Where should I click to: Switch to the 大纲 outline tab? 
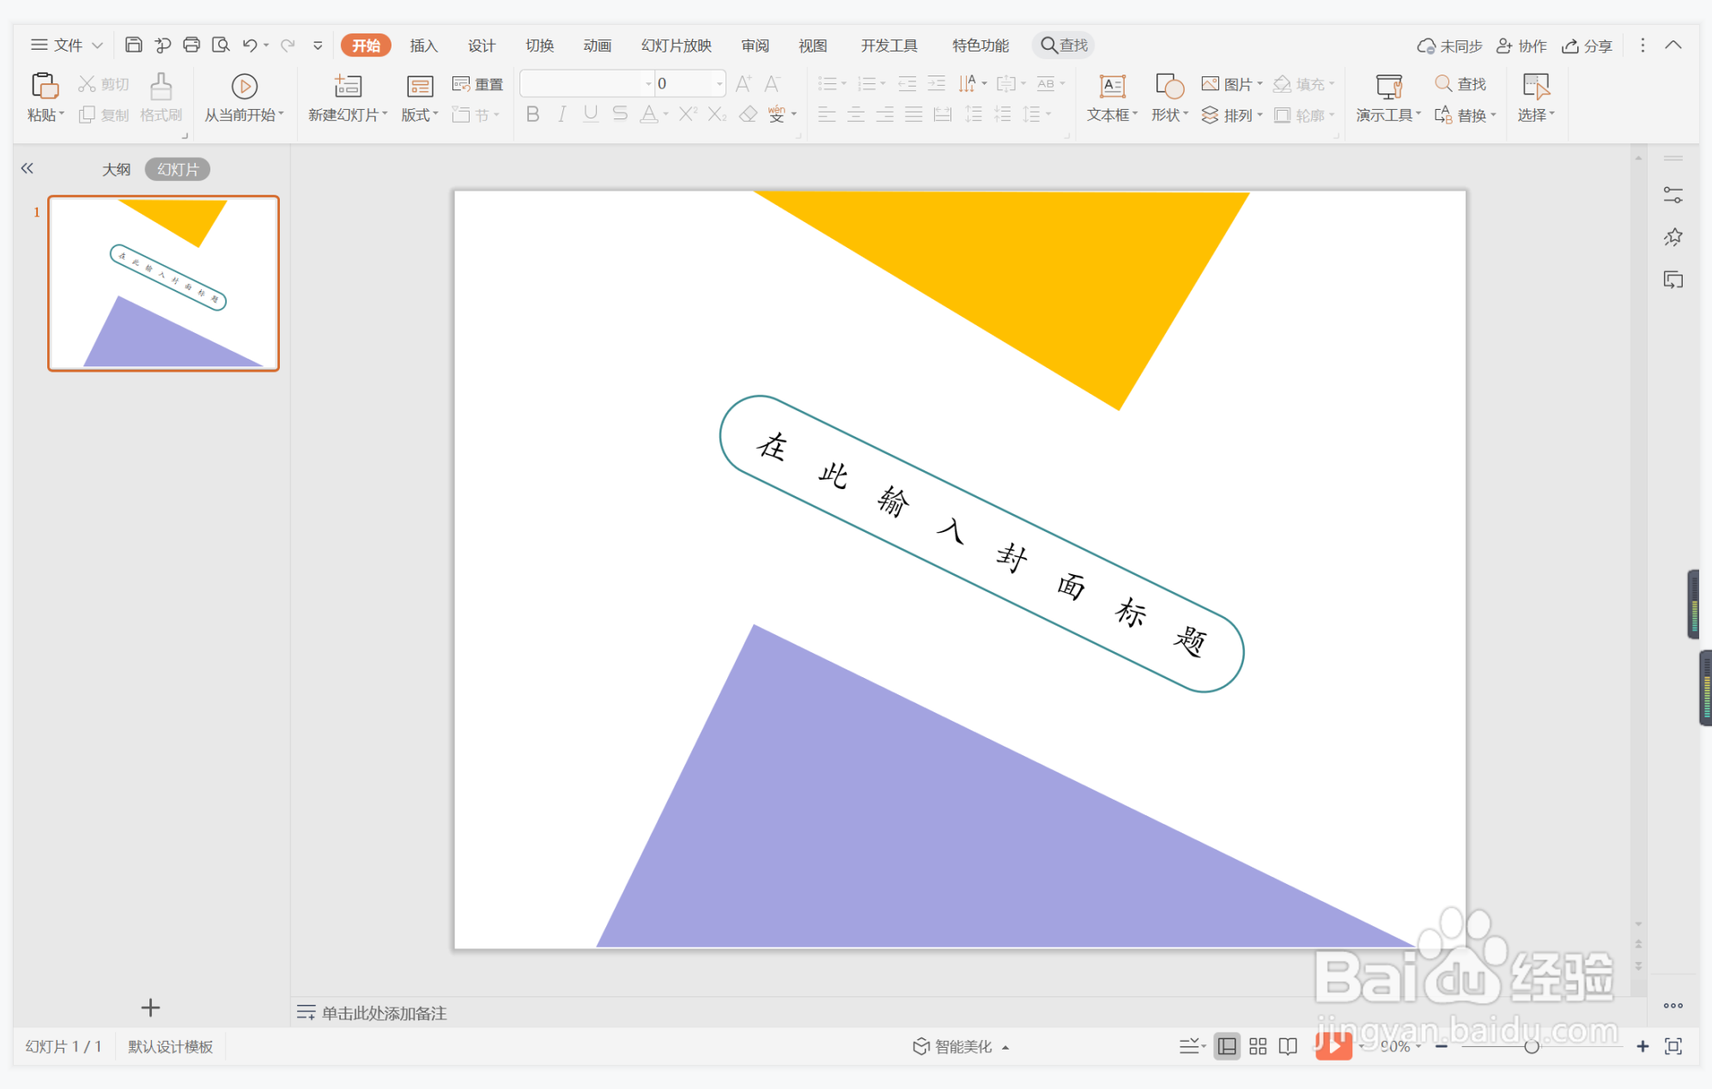click(117, 169)
